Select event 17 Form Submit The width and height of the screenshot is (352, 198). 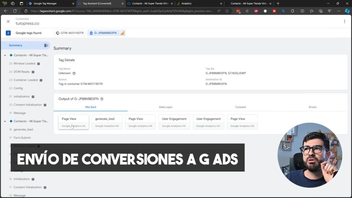click(22, 138)
